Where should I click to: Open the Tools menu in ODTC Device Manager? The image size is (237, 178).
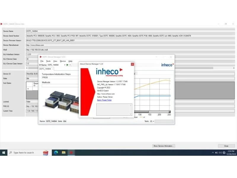tap(48, 61)
